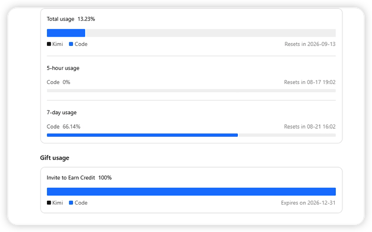Click the Code 66.14% label
372x232 pixels.
point(63,127)
